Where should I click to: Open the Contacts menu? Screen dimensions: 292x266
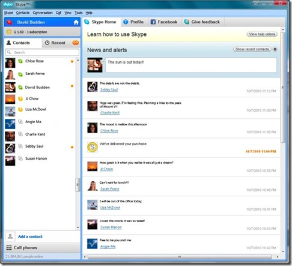coord(23,13)
